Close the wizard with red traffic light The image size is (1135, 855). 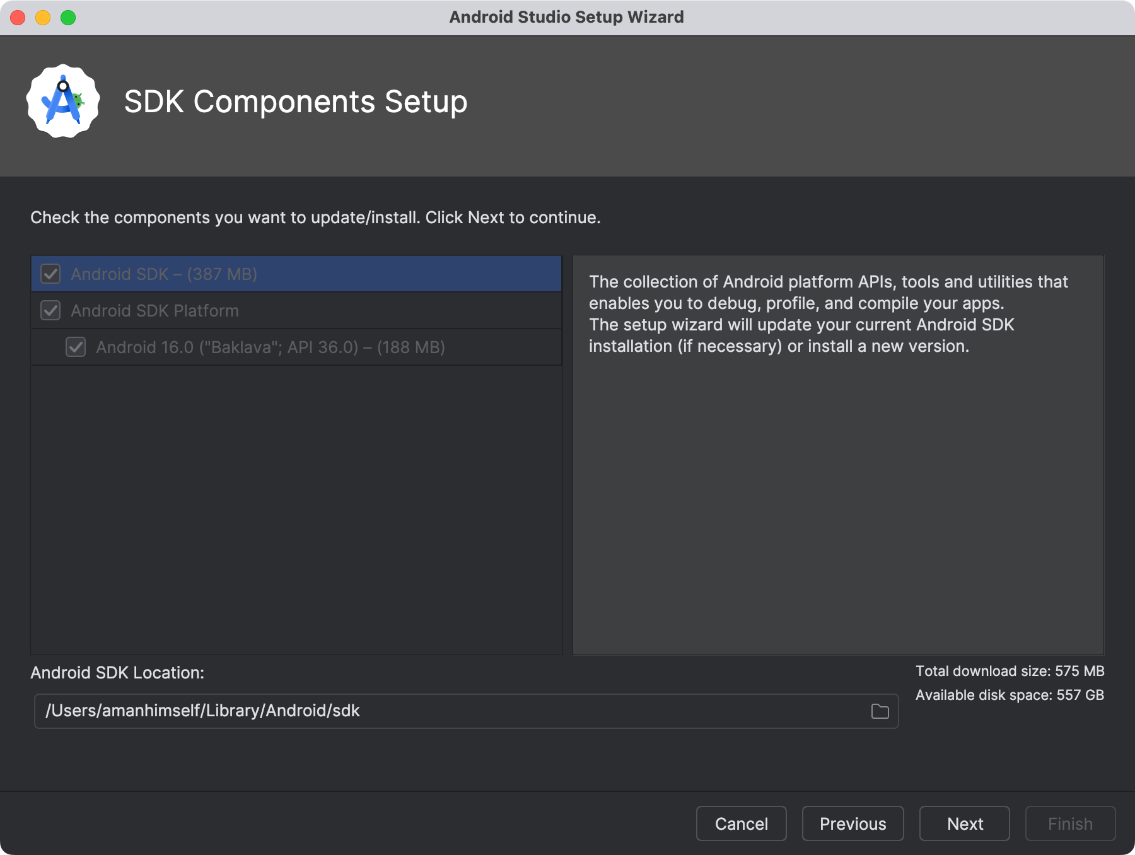click(x=18, y=17)
